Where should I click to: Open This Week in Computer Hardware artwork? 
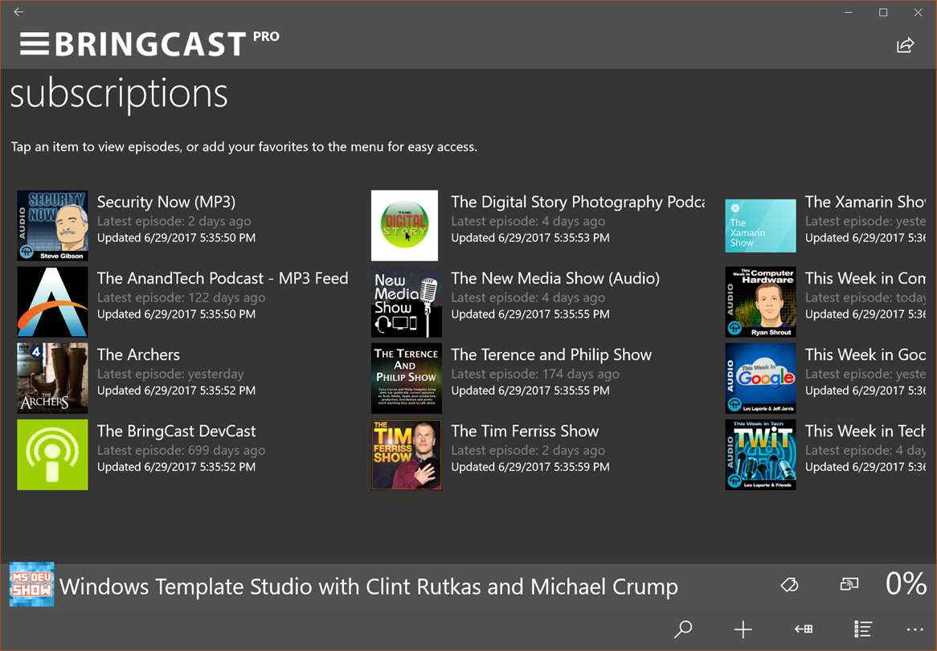tap(761, 302)
